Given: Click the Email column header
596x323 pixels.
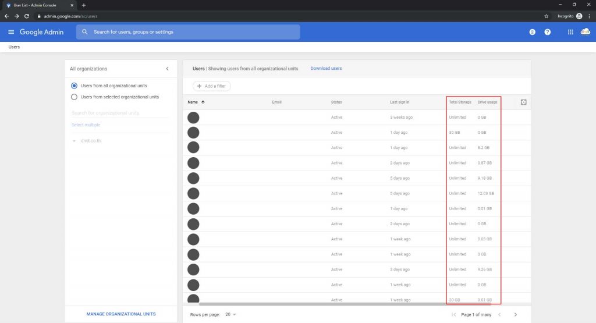Looking at the screenshot, I should click(276, 102).
